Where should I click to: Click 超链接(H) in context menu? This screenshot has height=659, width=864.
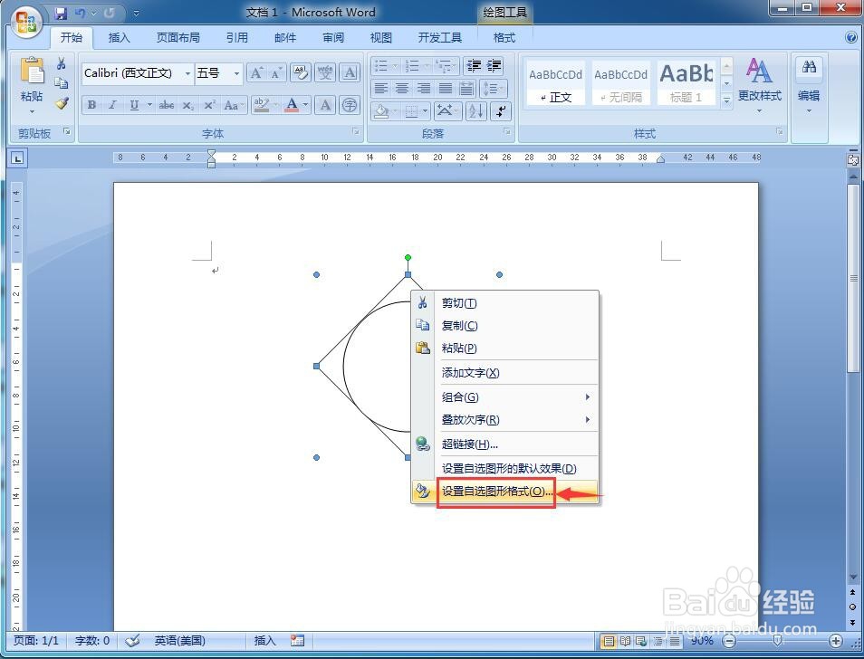pos(504,444)
